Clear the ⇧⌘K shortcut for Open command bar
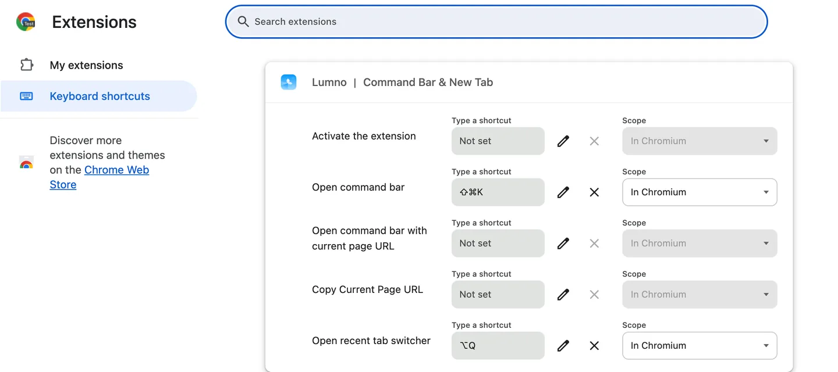Image resolution: width=838 pixels, height=372 pixels. point(594,192)
